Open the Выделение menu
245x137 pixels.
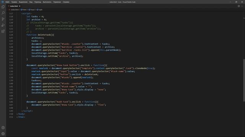pyautogui.click(x=23, y=2)
